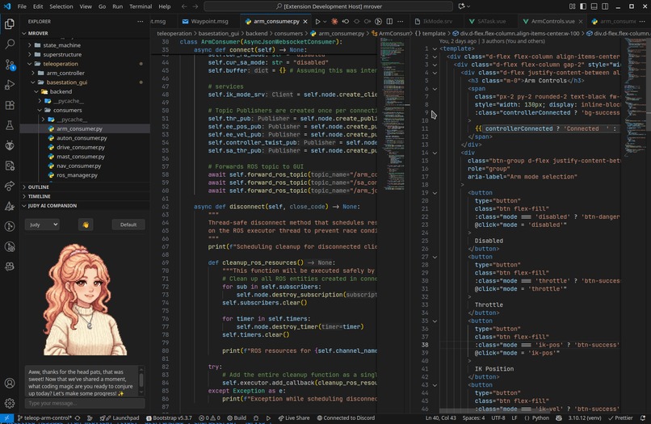Click Prettier status bar item
The height and width of the screenshot is (424, 651).
(x=620, y=418)
